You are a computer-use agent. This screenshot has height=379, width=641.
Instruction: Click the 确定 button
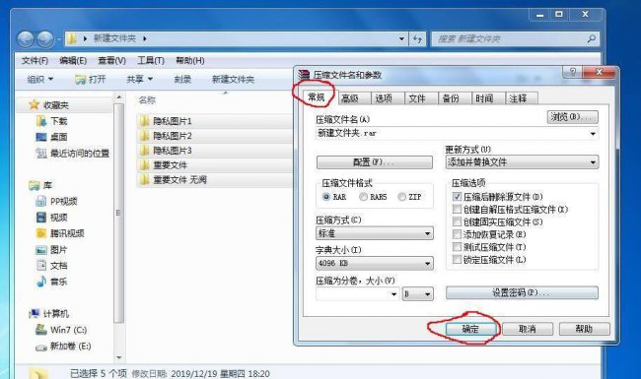[470, 329]
